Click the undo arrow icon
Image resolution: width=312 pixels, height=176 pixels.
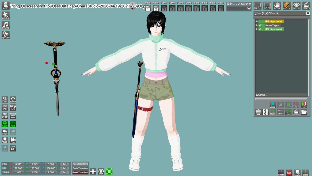(x=5, y=132)
